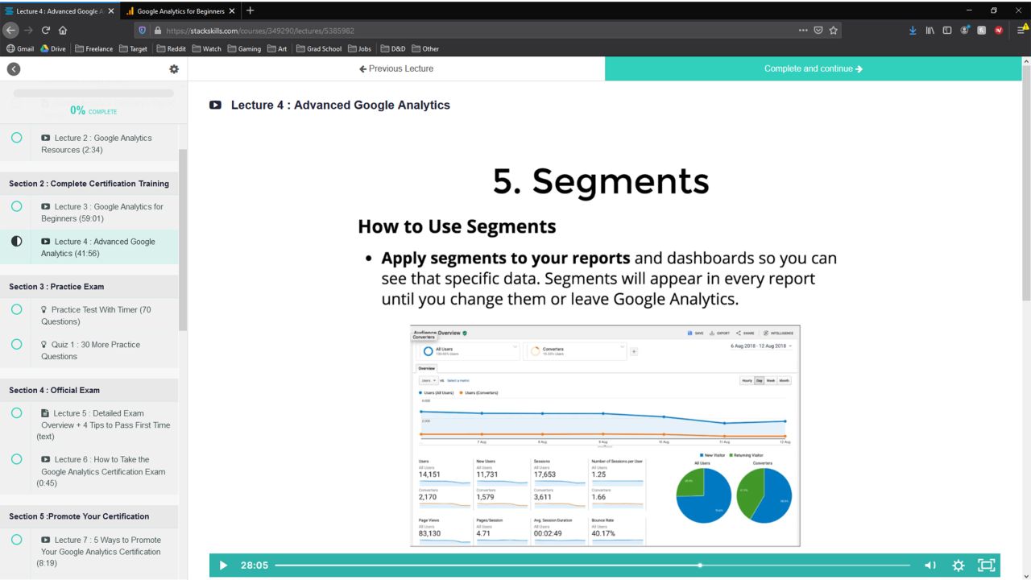Image resolution: width=1031 pixels, height=580 pixels.
Task: Open Watch bookmarks folder
Action: point(206,48)
